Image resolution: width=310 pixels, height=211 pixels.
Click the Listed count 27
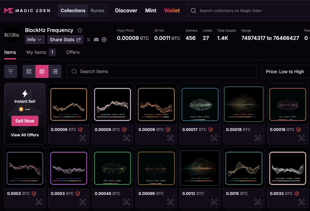(x=206, y=38)
